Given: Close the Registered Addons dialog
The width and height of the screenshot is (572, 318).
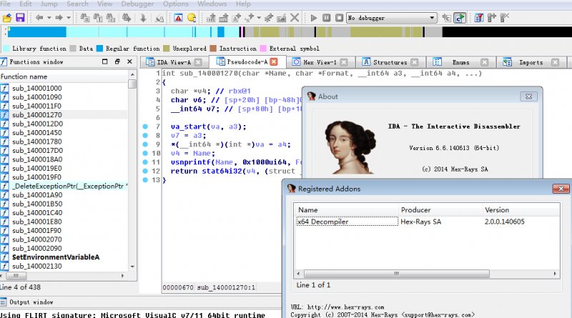Looking at the screenshot, I should (561, 189).
